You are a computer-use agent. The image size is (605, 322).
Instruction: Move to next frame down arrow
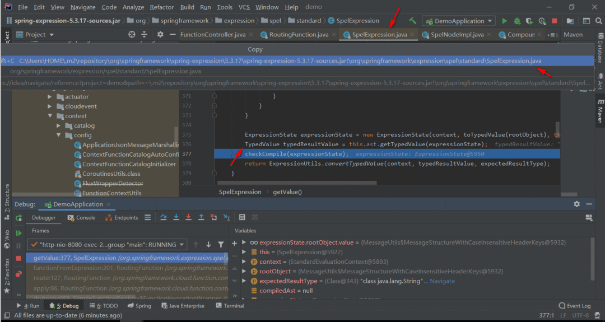pyautogui.click(x=208, y=245)
